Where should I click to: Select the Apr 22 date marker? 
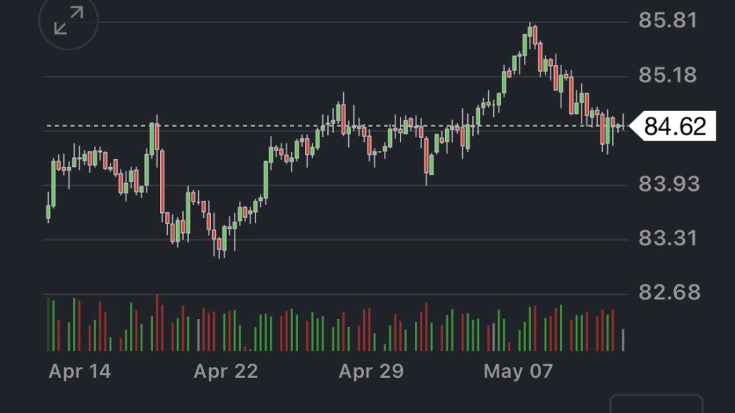(x=225, y=371)
